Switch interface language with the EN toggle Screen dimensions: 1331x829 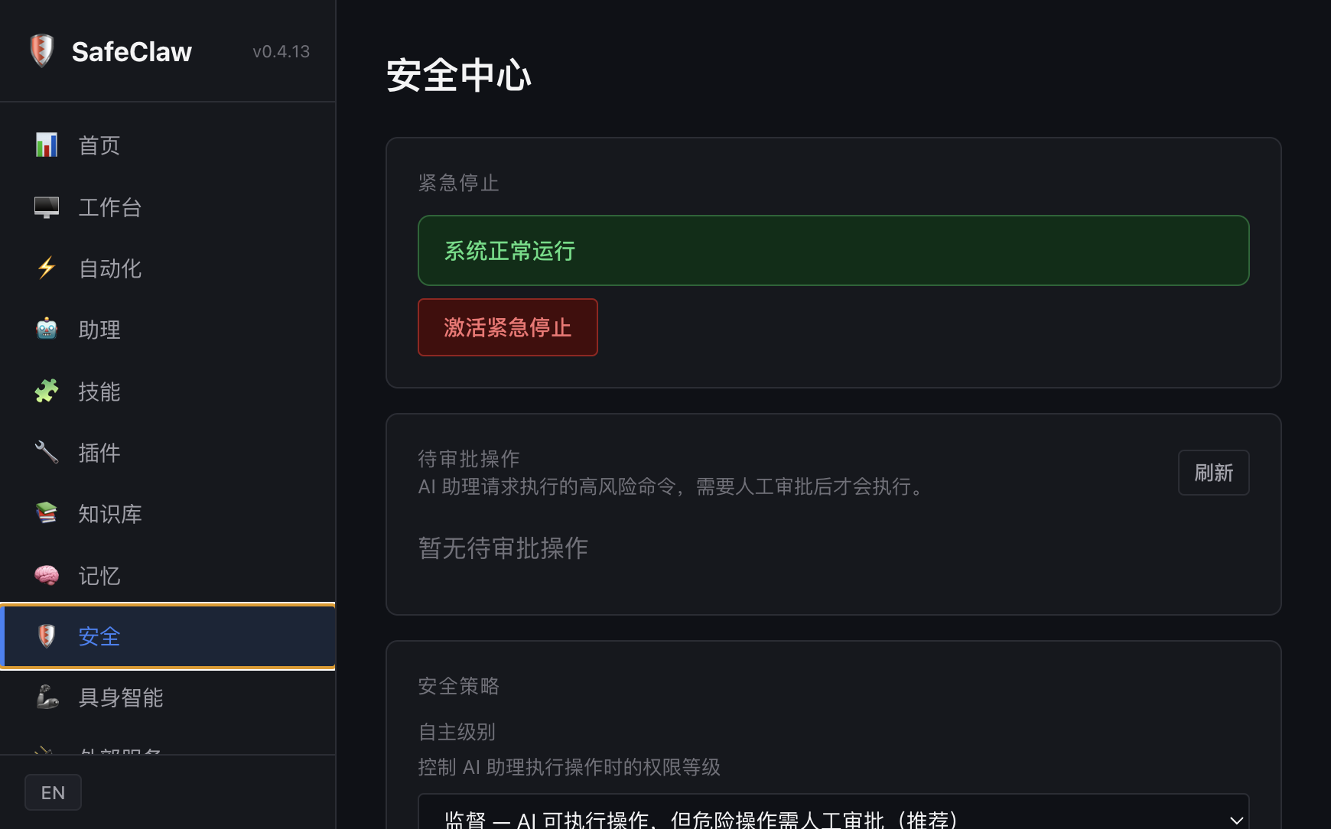[x=53, y=792]
